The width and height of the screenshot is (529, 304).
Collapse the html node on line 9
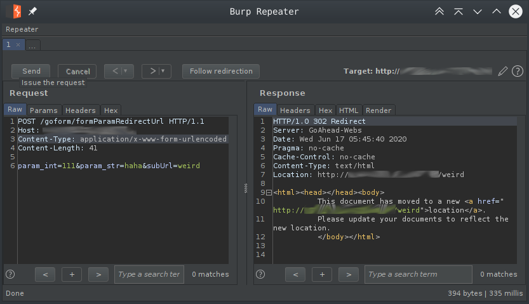(x=269, y=192)
